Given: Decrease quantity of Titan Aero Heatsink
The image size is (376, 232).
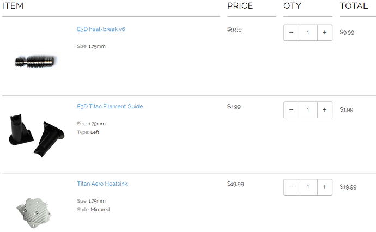Looking at the screenshot, I should 291,187.
